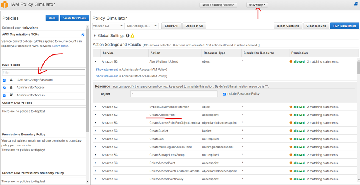Click the Deselect All button
Viewport: 360px width, 185px height.
pyautogui.click(x=194, y=26)
